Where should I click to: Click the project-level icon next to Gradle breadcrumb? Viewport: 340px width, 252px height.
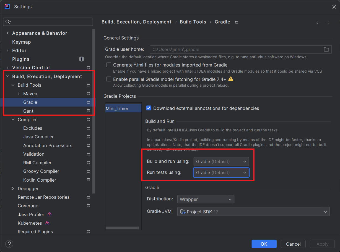tap(237, 22)
